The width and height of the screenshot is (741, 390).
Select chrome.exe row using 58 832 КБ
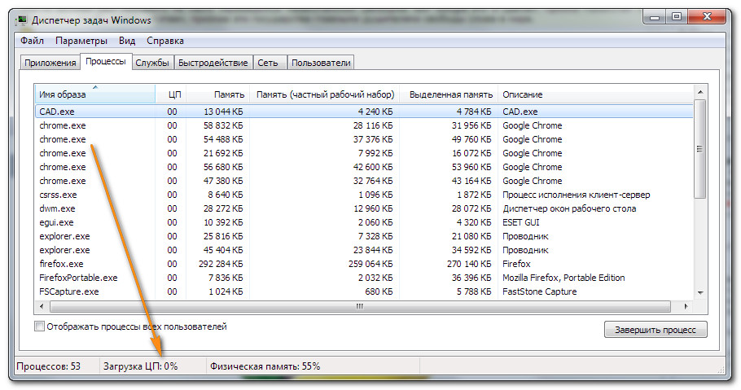tap(364, 125)
